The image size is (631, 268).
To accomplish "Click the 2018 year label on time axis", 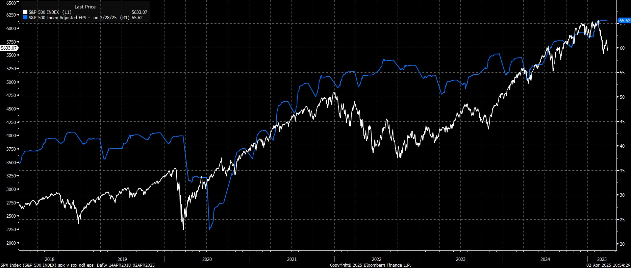I will coord(49,260).
